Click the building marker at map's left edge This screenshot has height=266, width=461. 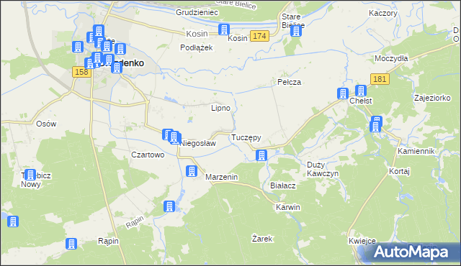pos(13,221)
